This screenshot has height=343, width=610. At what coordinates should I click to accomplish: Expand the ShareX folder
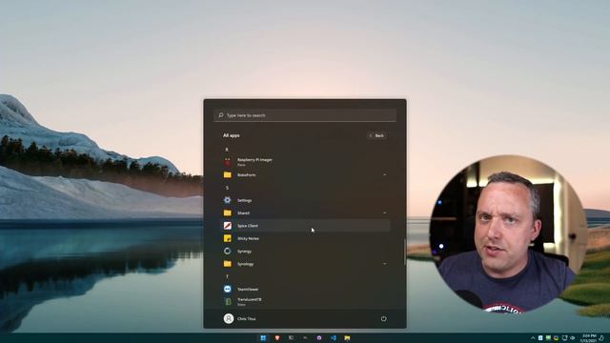click(x=305, y=213)
